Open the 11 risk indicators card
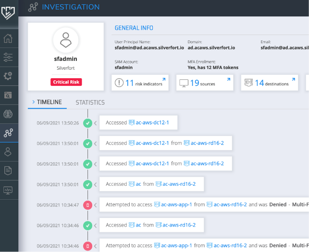The width and height of the screenshot is (309, 252). [x=140, y=83]
